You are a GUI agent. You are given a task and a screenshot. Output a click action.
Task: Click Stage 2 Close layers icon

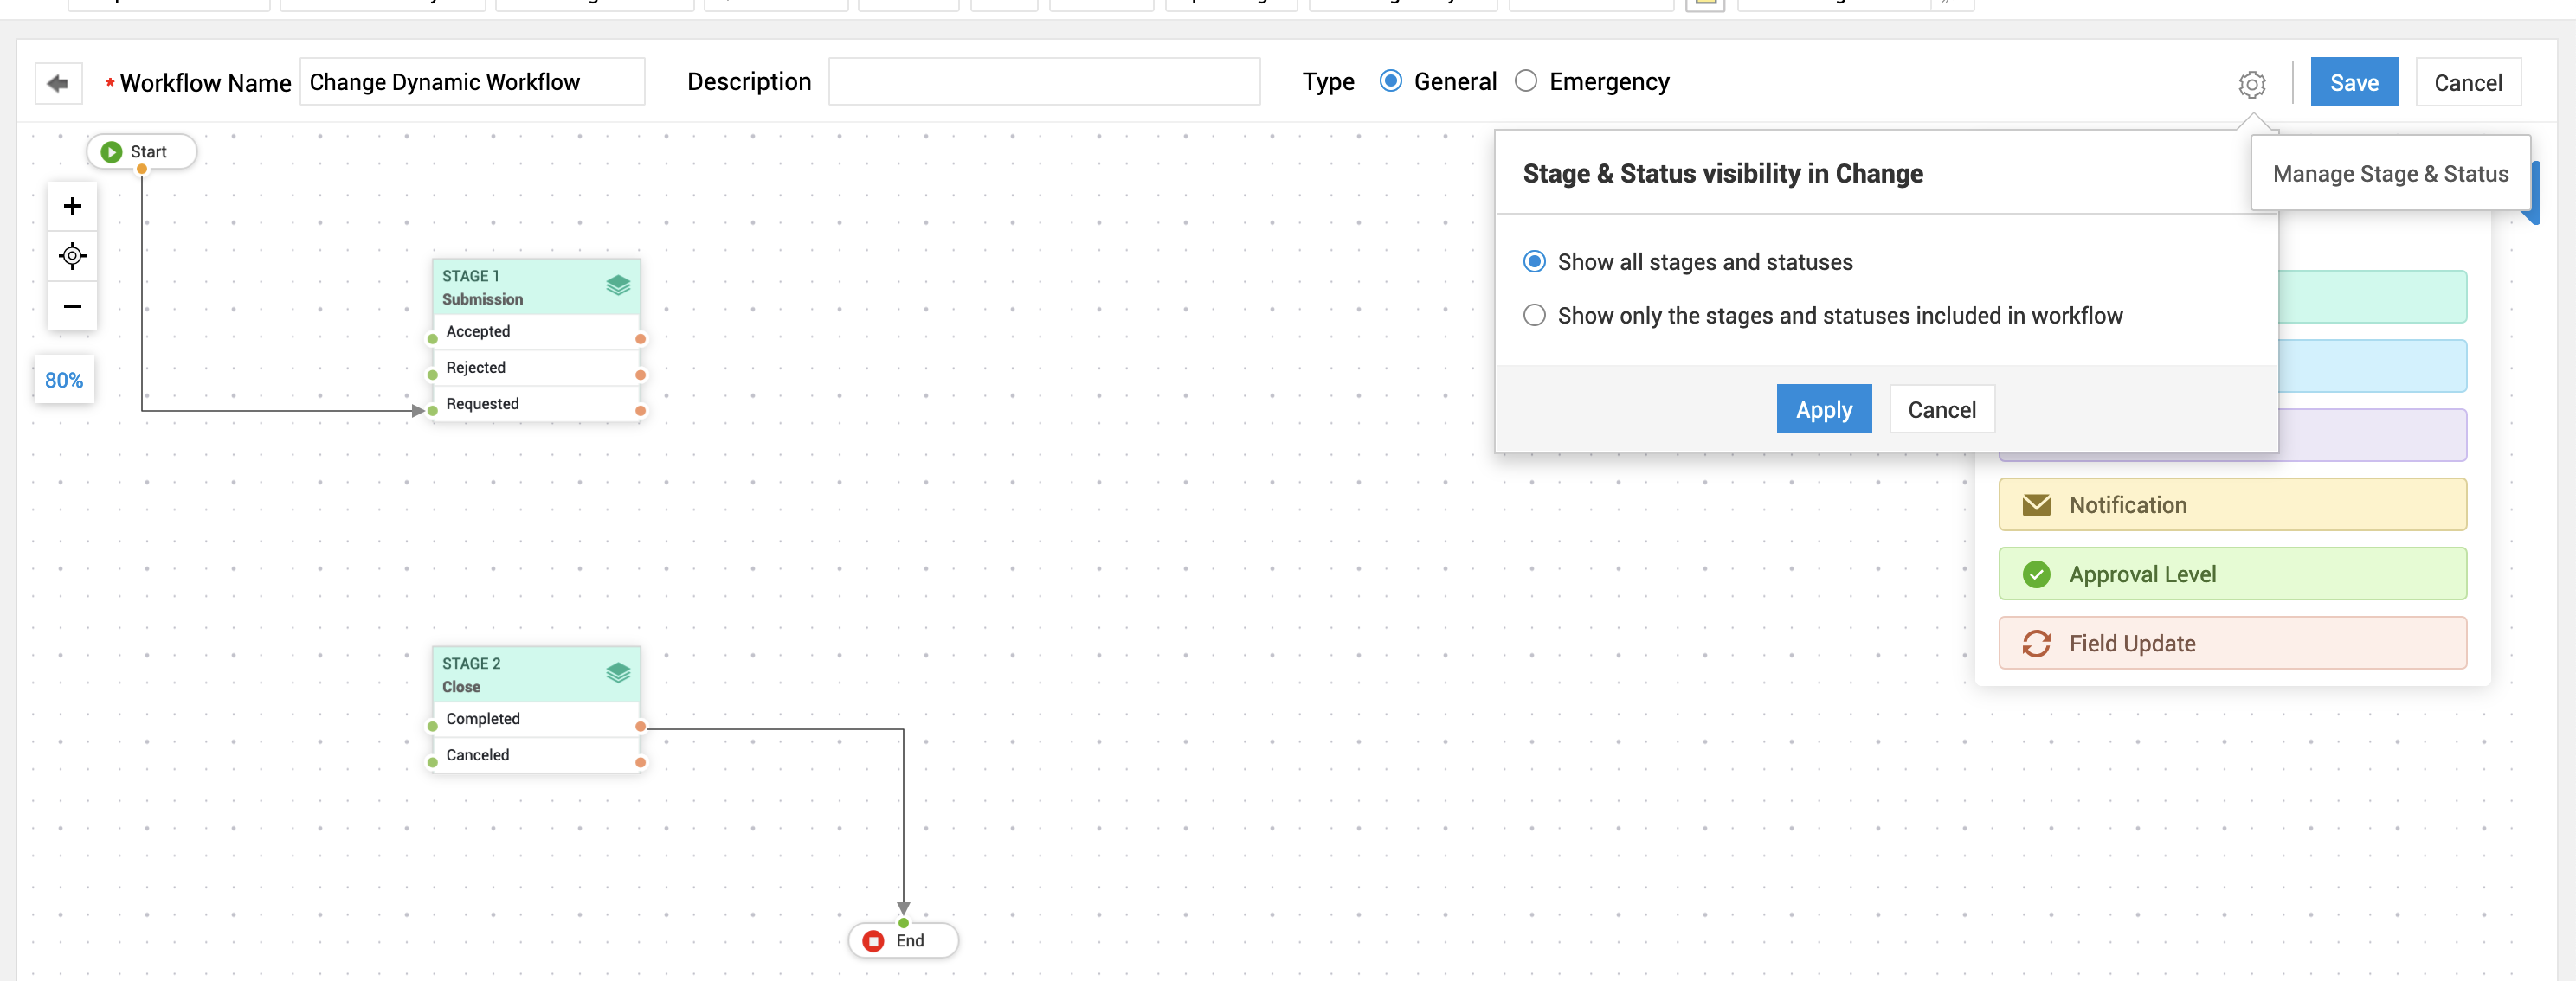click(x=618, y=673)
